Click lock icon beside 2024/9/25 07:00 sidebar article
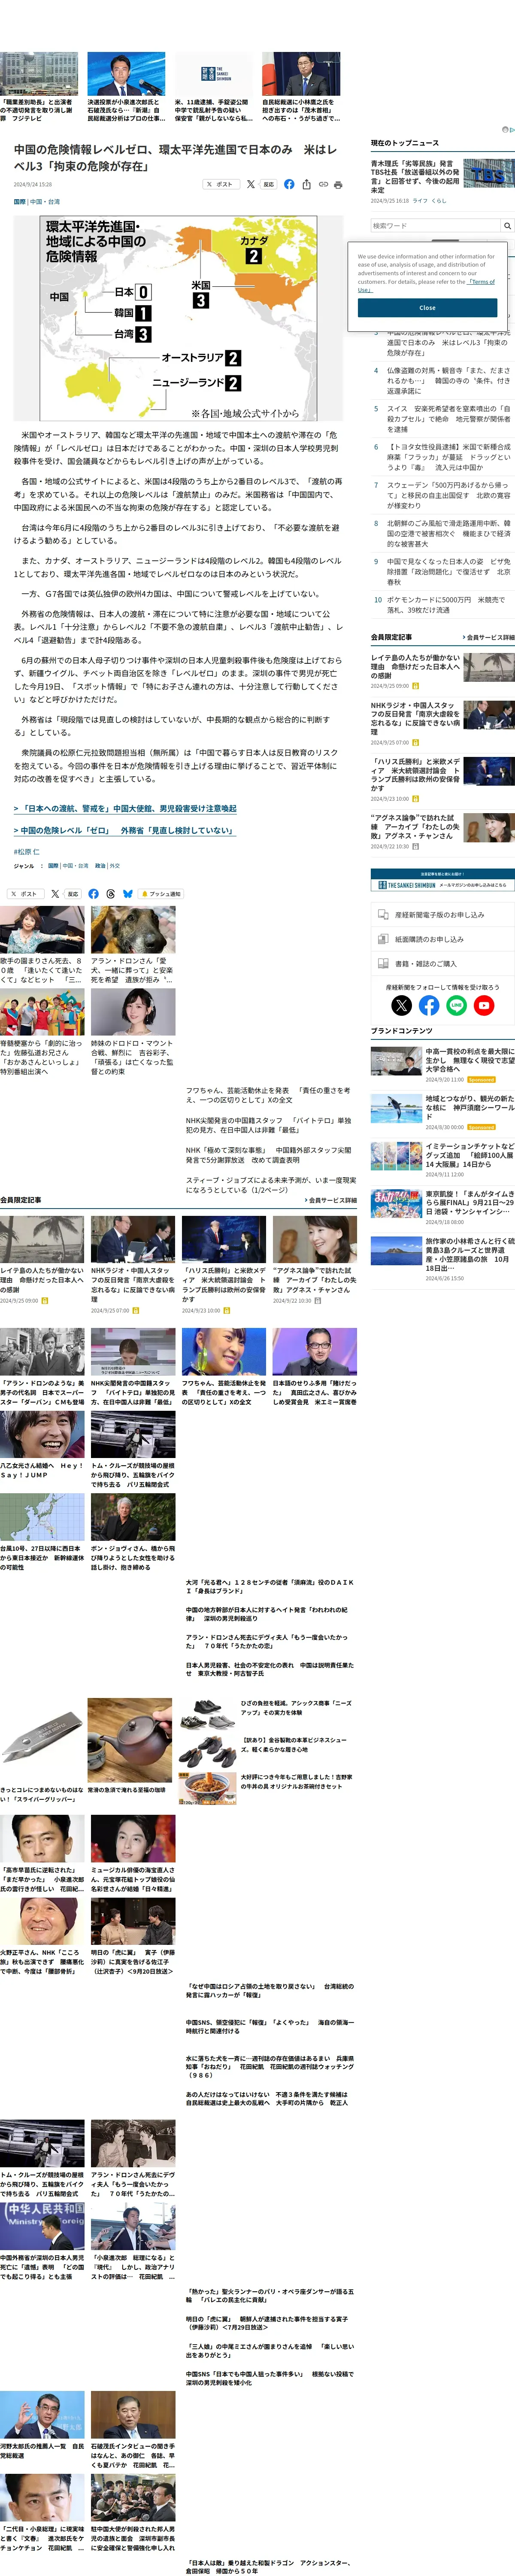This screenshot has width=515, height=2576. click(416, 742)
